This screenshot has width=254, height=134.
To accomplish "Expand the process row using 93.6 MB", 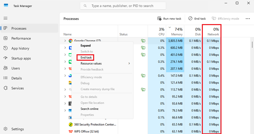I will pyautogui.click(x=65, y=103).
